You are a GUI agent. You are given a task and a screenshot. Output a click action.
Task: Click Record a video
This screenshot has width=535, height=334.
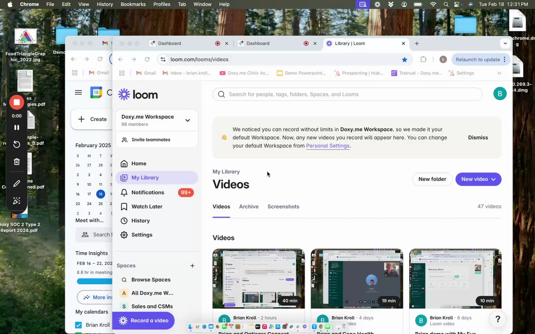pos(143,321)
